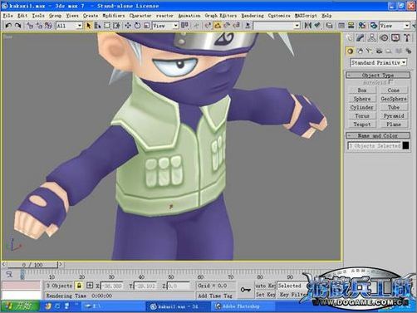The height and width of the screenshot is (313, 417).
Task: Open the Material Editor icon
Action: [362, 26]
